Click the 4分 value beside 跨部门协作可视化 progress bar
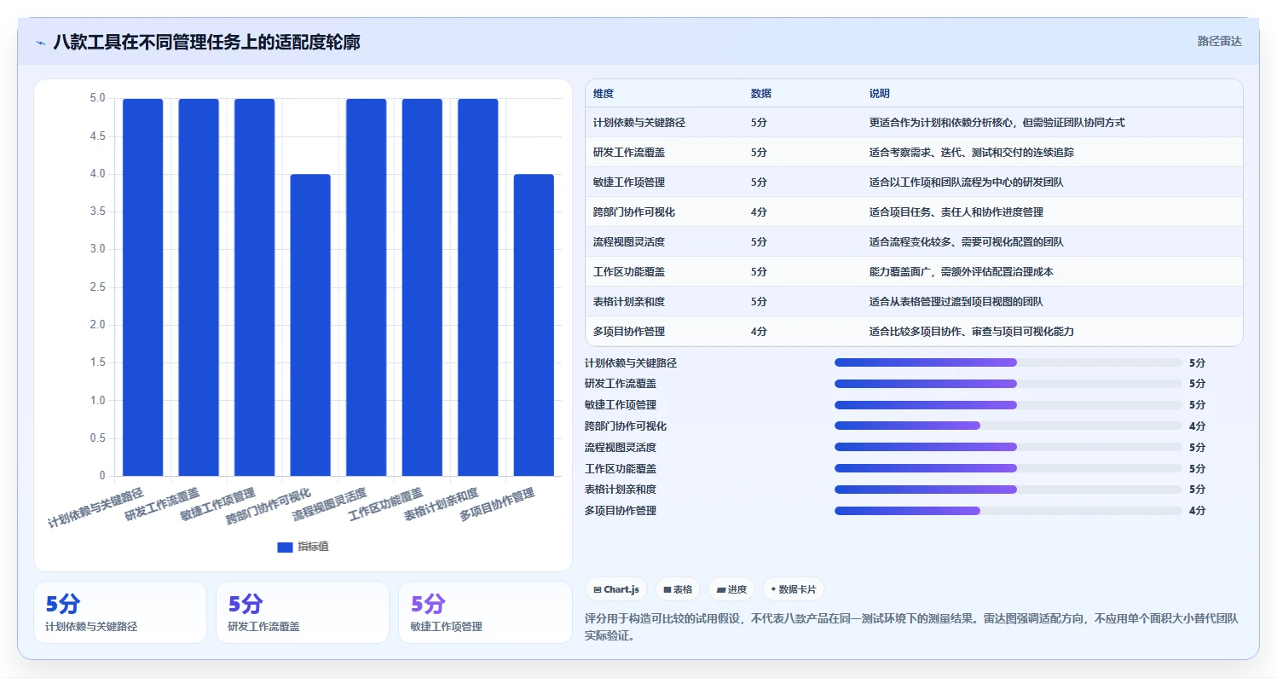This screenshot has height=678, width=1277. coord(1198,426)
